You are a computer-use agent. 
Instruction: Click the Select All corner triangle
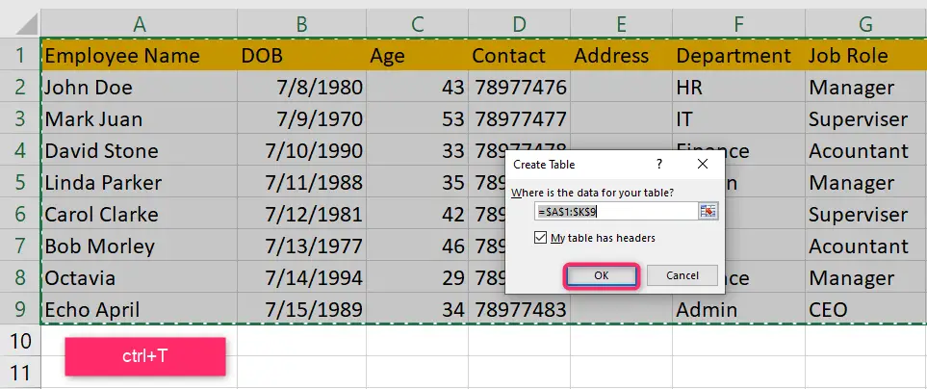27,24
